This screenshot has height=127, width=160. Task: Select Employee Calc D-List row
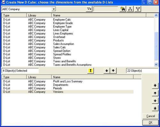click(x=78, y=20)
